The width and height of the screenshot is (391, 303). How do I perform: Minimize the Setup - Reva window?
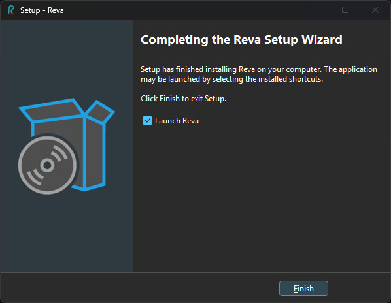[x=316, y=10]
